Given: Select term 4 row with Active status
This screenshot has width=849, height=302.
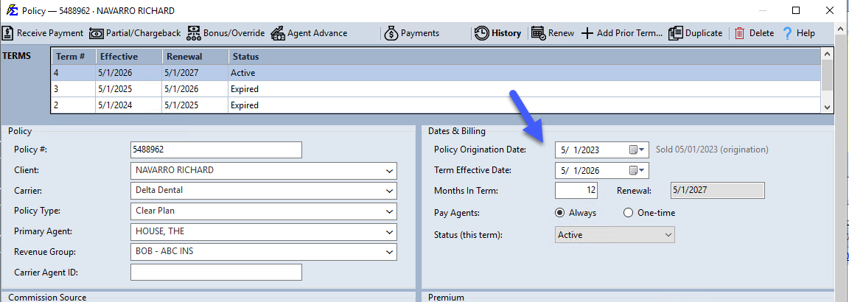Looking at the screenshot, I should (x=436, y=72).
